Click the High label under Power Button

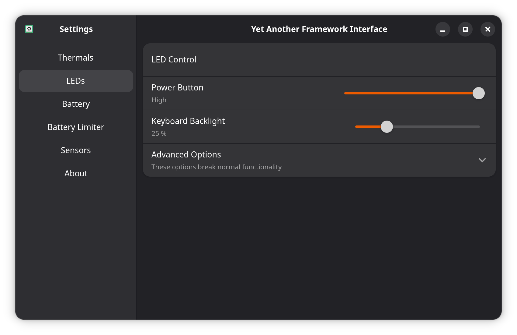click(159, 100)
